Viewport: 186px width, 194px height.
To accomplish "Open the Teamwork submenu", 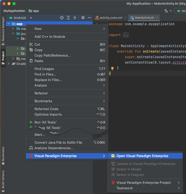I will 145,188.
